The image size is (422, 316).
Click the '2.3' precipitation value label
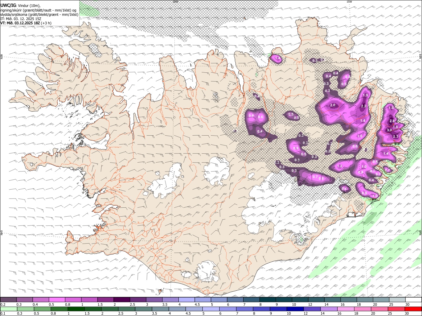point(396,137)
